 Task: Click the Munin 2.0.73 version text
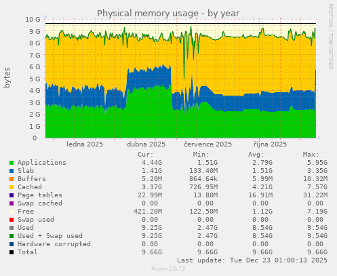pos(168,269)
